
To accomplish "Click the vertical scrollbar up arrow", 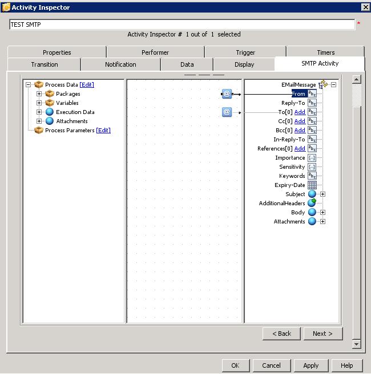I will click(356, 79).
